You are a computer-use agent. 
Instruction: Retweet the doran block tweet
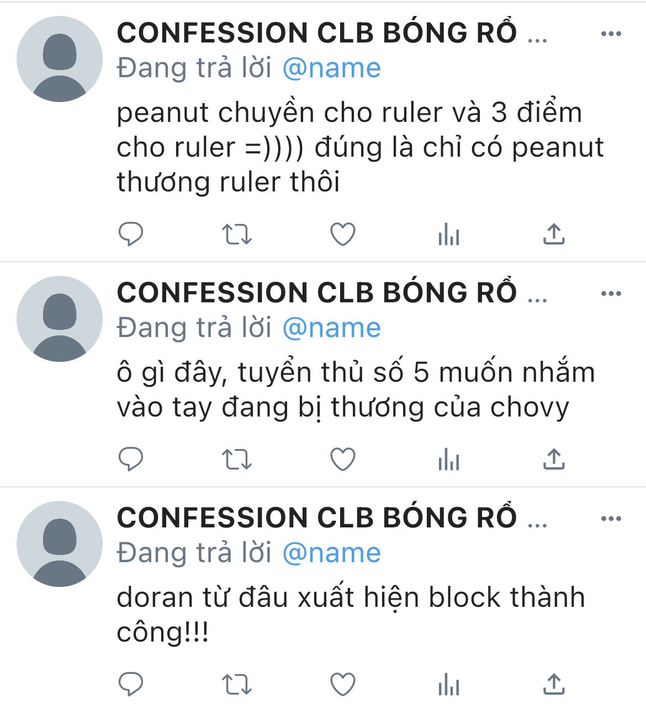point(237,685)
